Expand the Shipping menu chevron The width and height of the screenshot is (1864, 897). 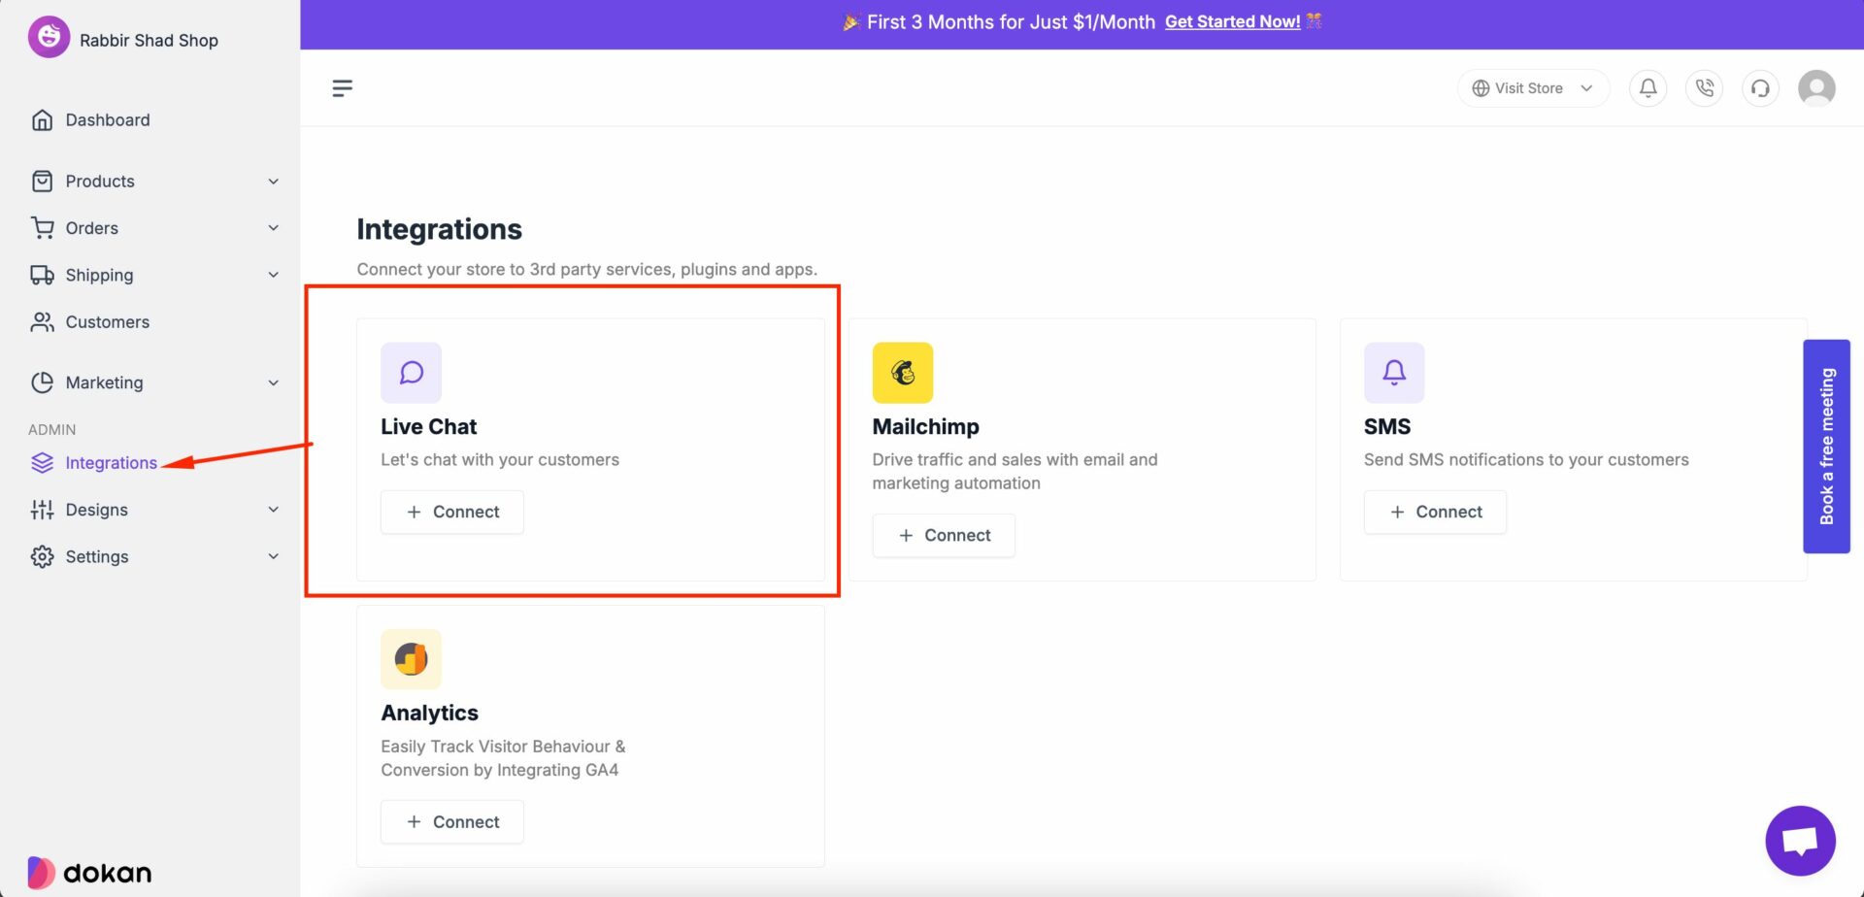pyautogui.click(x=274, y=275)
